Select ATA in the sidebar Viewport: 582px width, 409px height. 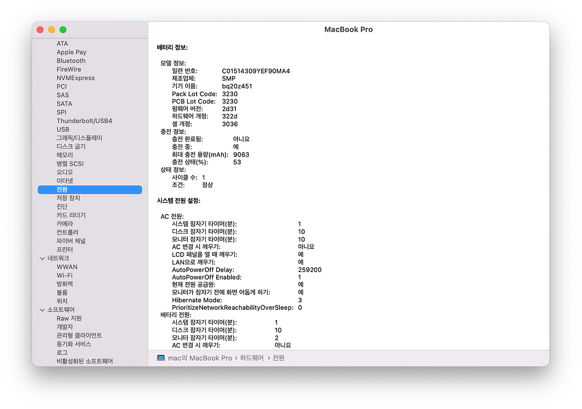point(62,44)
